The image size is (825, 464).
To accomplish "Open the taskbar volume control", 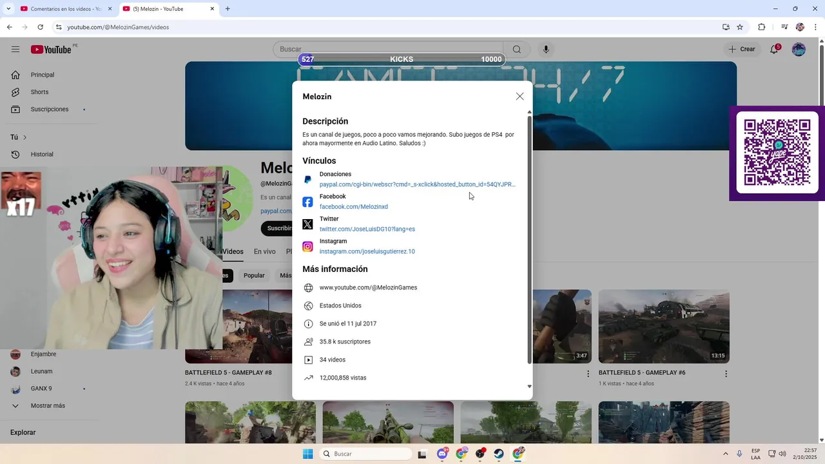I will coord(782,454).
